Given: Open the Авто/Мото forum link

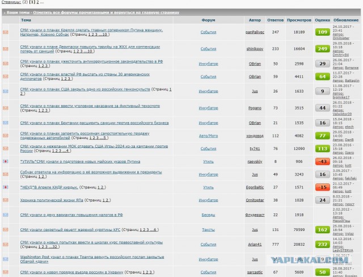Looking at the screenshot, I should [x=208, y=136].
